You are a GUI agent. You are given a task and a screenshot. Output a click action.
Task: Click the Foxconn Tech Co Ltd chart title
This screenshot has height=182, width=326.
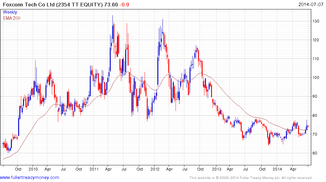(53, 5)
